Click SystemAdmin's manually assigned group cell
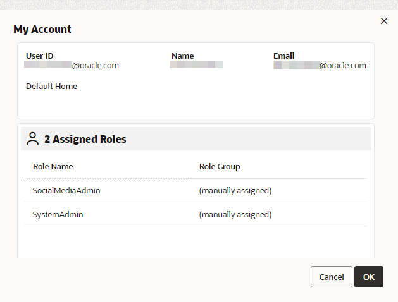Image resolution: width=398 pixels, height=302 pixels. point(235,214)
